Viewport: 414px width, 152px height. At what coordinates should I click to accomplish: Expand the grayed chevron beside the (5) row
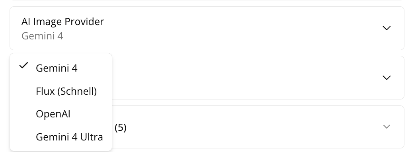click(x=387, y=127)
